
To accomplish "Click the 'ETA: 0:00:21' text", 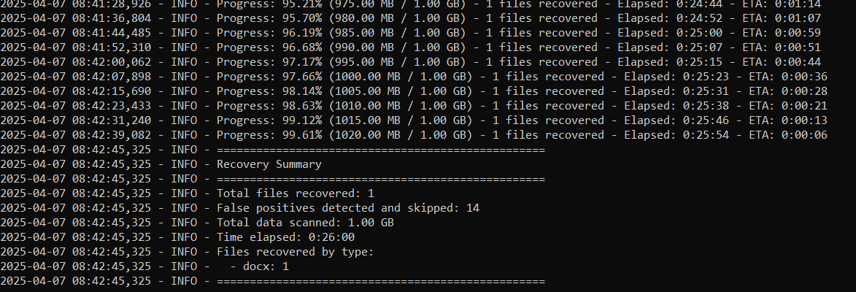I will point(792,106).
